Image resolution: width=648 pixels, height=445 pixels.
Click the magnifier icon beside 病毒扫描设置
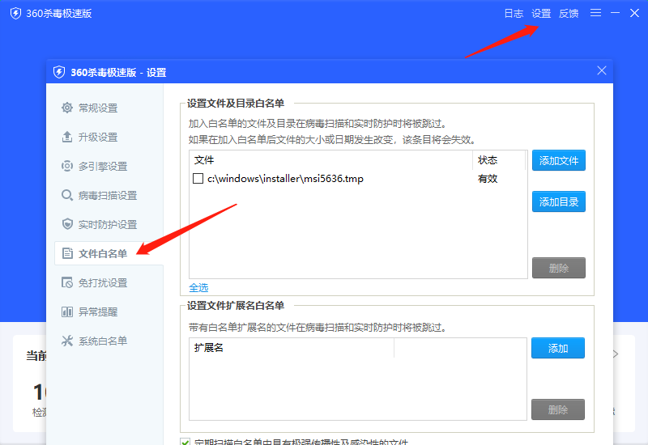coord(67,195)
